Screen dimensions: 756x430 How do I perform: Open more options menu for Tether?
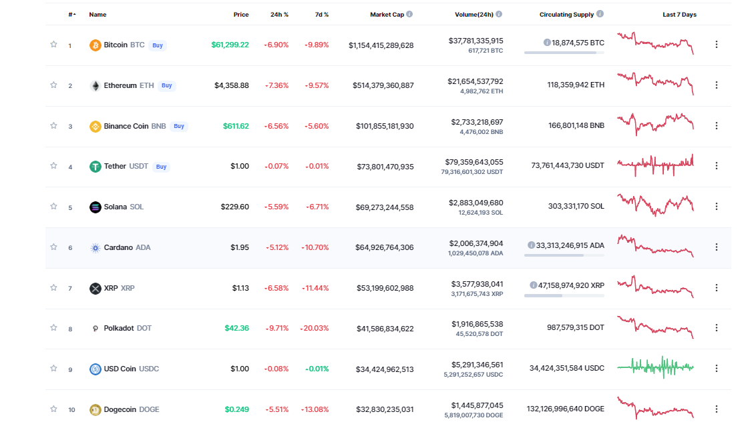(717, 165)
